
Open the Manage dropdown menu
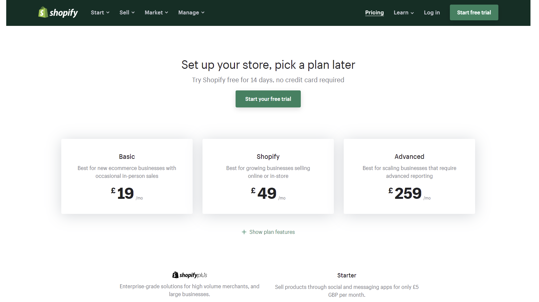(191, 12)
